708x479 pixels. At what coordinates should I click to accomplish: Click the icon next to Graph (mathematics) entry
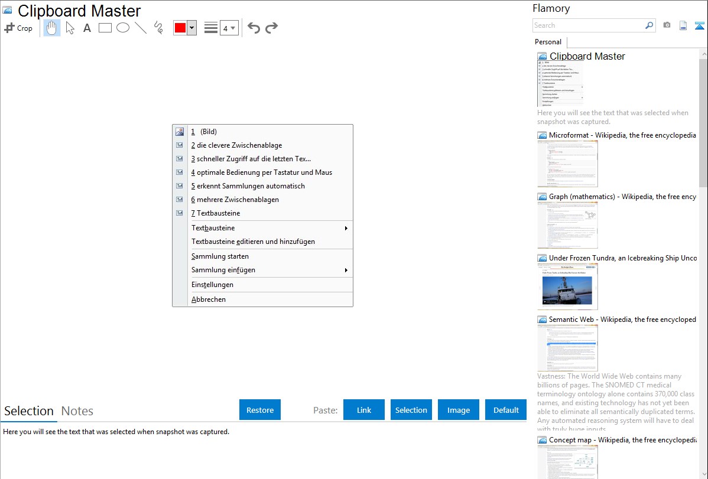[x=542, y=197]
